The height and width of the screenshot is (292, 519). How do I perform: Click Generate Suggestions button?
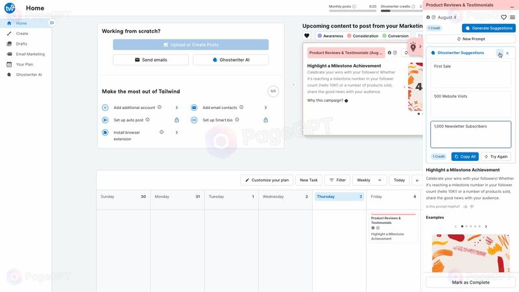point(489,28)
